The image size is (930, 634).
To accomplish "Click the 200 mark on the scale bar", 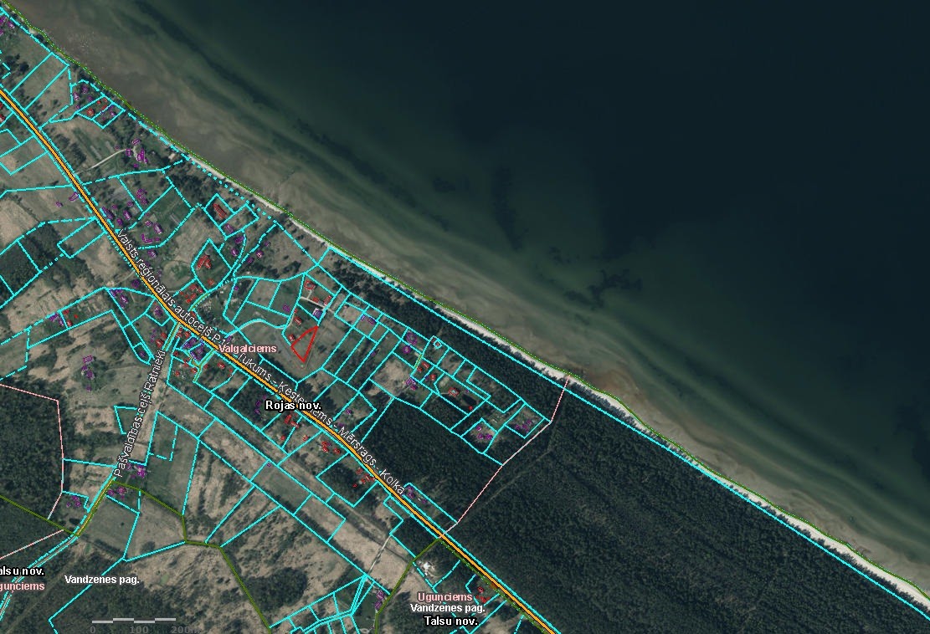I will [x=182, y=629].
